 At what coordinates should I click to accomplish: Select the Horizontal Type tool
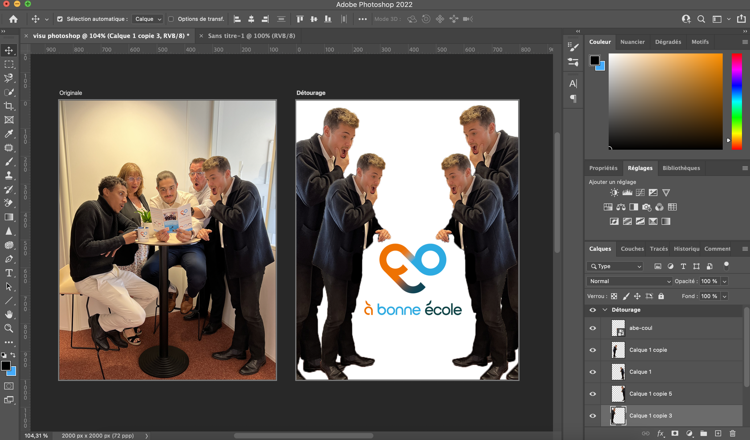coord(9,273)
